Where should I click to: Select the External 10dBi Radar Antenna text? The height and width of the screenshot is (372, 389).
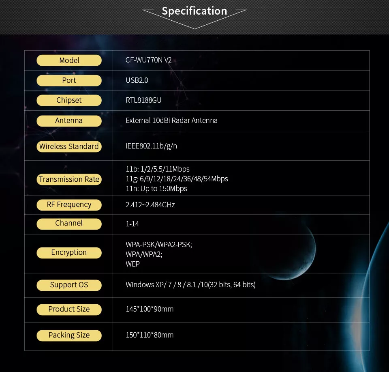(x=171, y=120)
